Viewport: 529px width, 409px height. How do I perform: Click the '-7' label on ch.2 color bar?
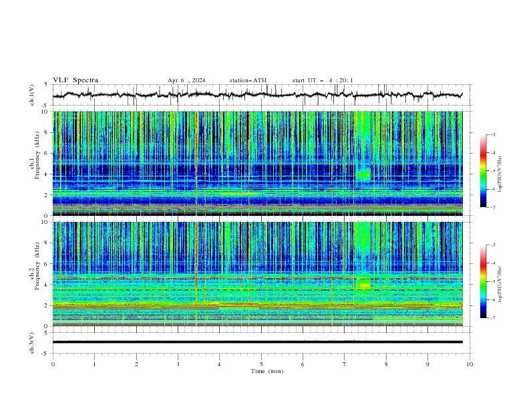[492, 317]
